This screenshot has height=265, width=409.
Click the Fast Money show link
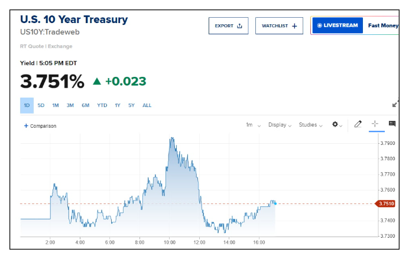tap(382, 25)
